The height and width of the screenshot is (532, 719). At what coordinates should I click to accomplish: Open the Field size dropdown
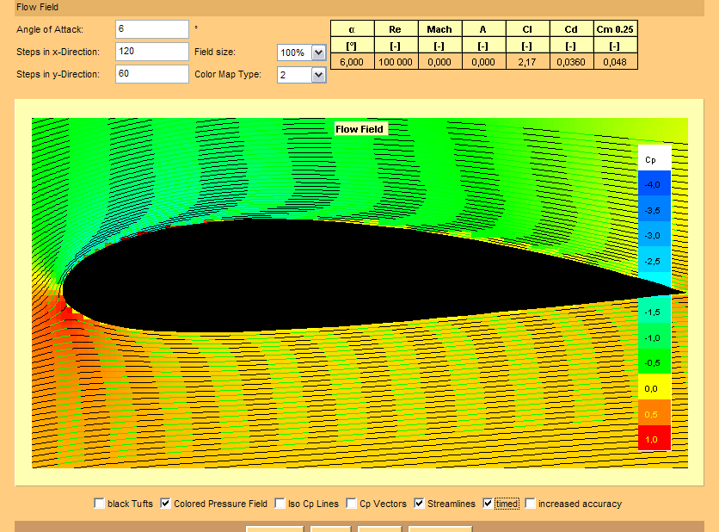click(x=318, y=53)
